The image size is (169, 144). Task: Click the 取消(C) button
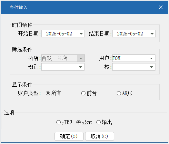pyautogui.click(x=100, y=136)
